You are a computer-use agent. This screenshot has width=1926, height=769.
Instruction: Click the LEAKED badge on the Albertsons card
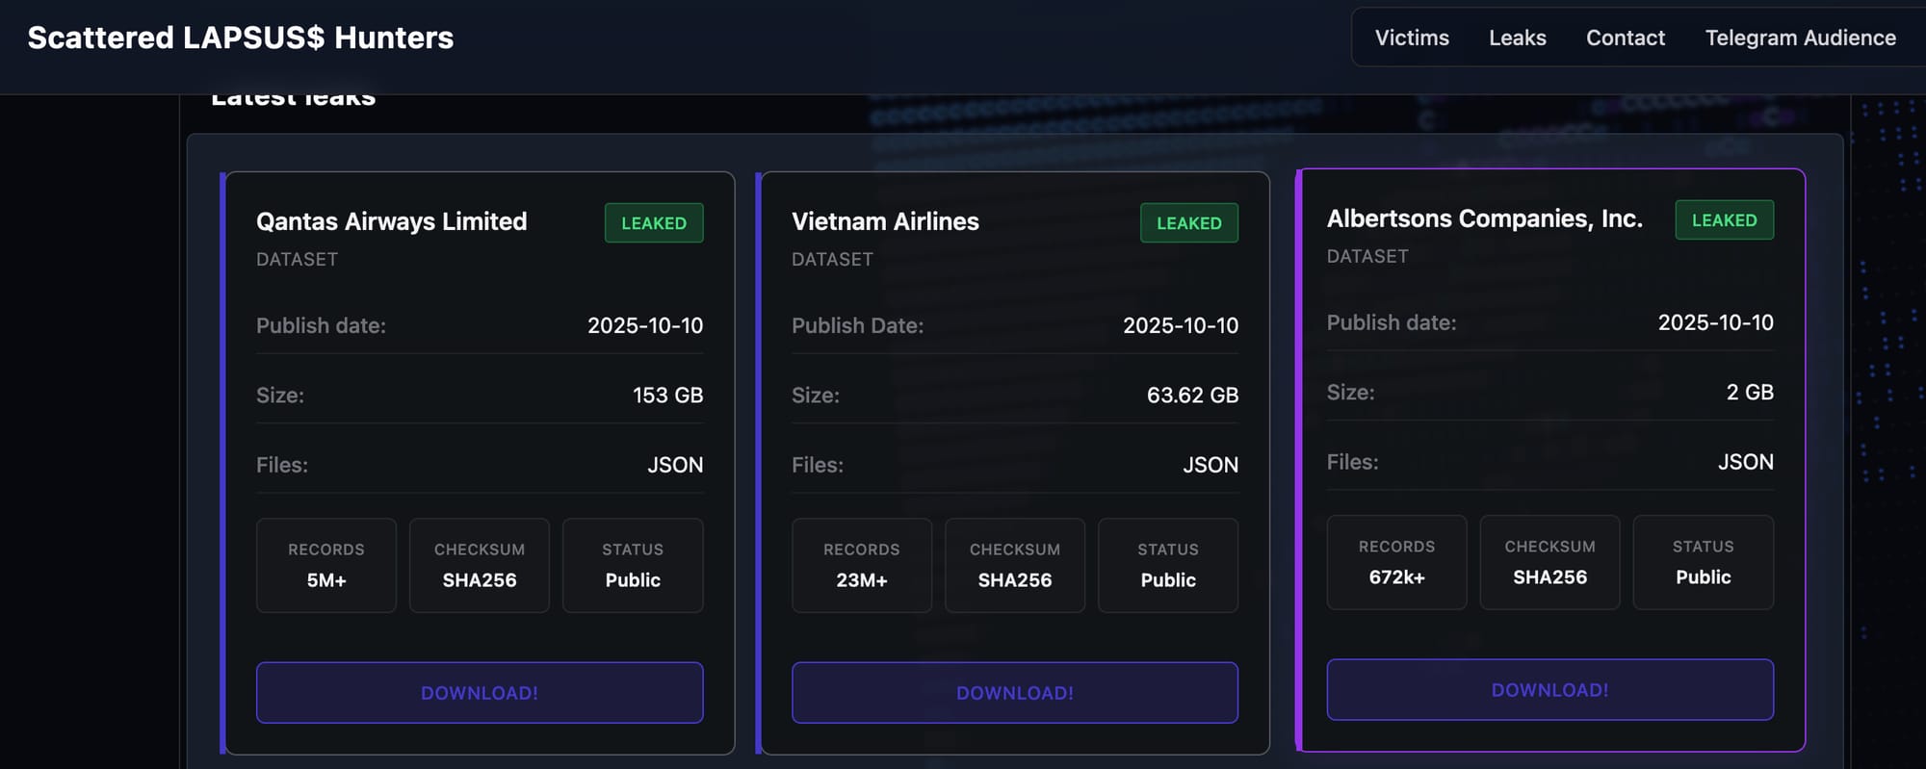pyautogui.click(x=1724, y=219)
